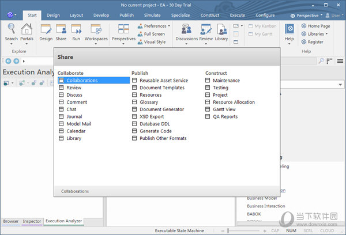This screenshot has height=235, width=346.
Task: Open the Configure ribbon tab
Action: tap(265, 15)
